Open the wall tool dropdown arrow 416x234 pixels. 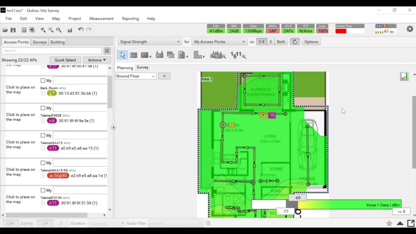150,57
